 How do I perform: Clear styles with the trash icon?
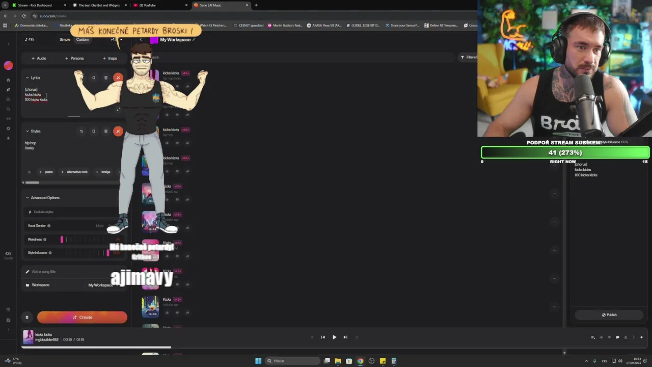pos(106,132)
